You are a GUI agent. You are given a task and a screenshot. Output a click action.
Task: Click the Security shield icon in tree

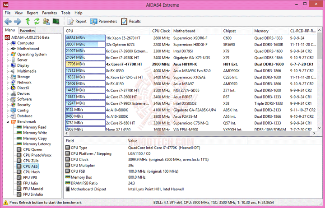tap(13, 105)
